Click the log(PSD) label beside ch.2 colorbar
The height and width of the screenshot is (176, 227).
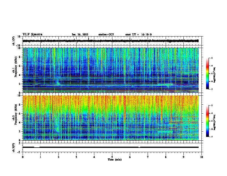215,123
